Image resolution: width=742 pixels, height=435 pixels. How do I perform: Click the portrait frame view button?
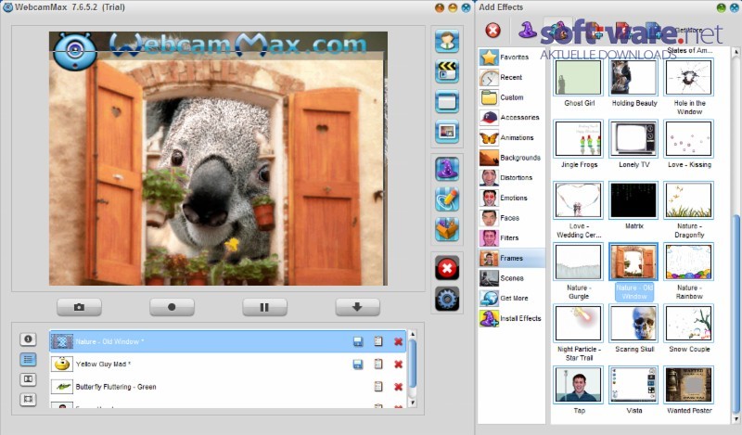point(28,379)
